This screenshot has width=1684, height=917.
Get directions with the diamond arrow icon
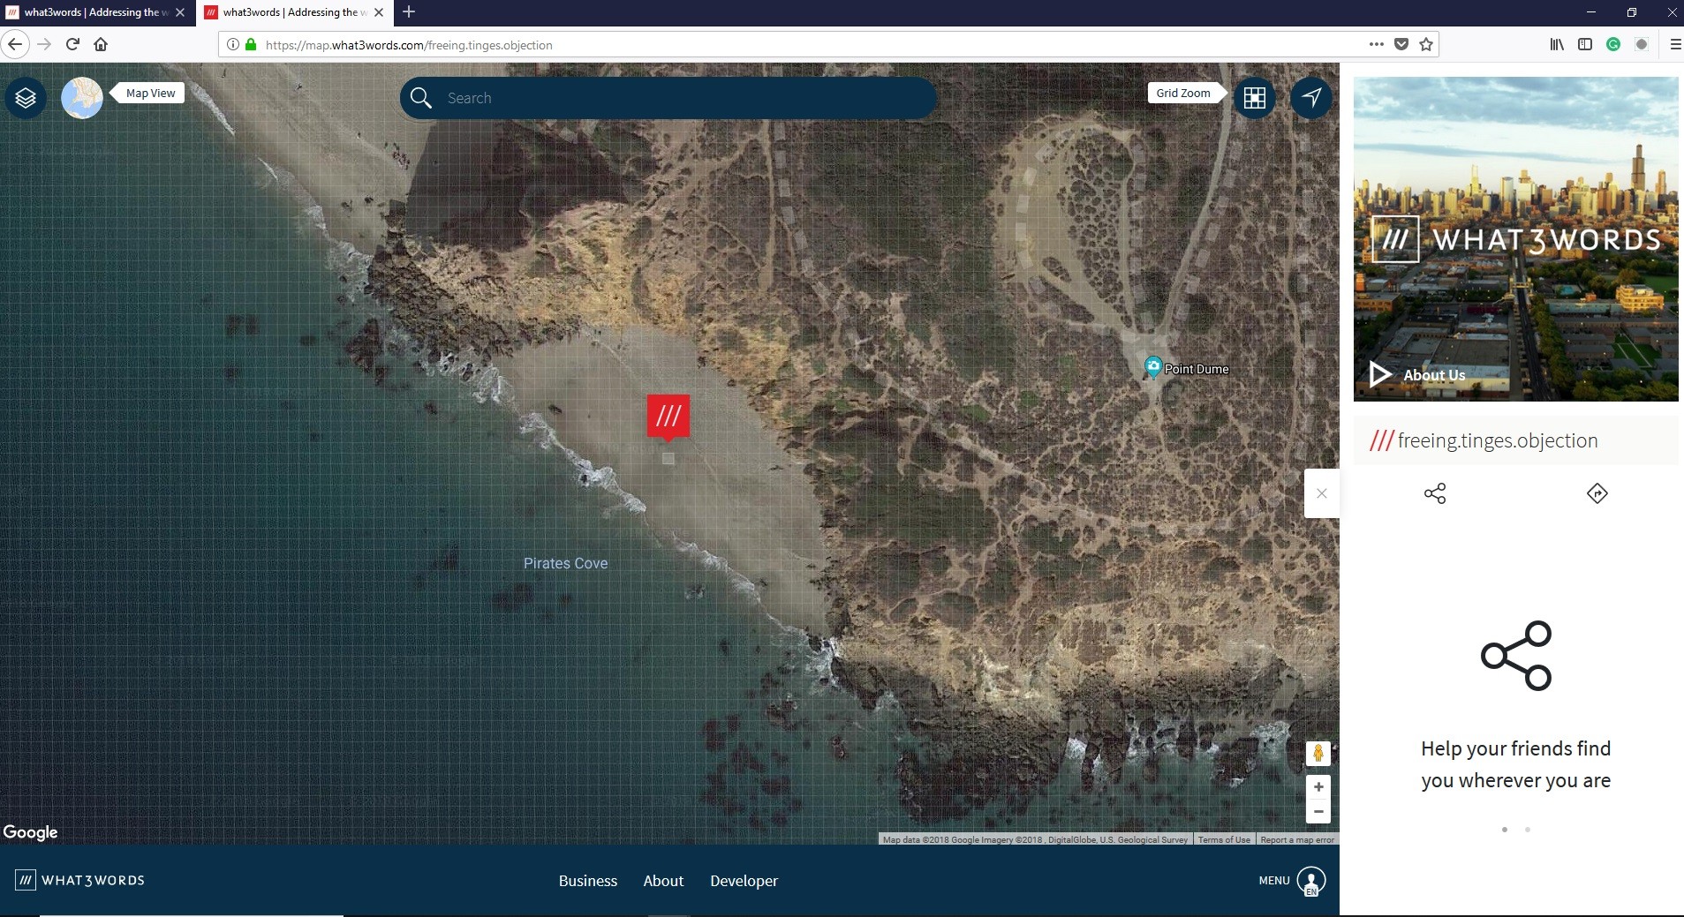tap(1597, 493)
